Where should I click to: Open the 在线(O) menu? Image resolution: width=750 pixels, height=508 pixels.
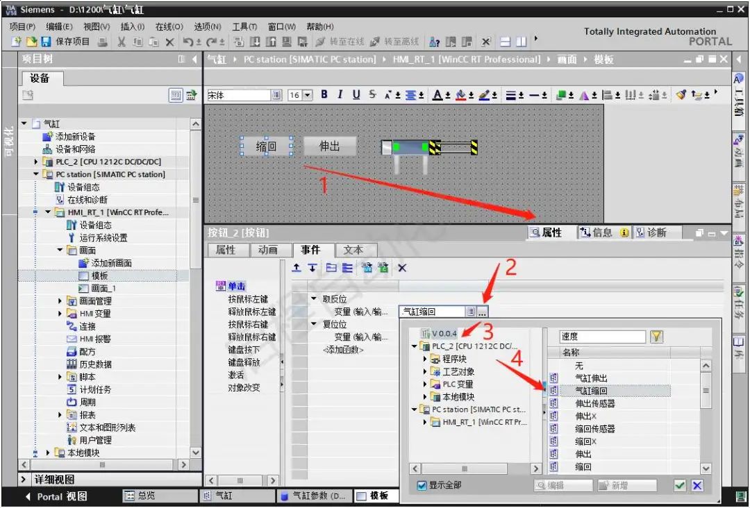coord(169,27)
